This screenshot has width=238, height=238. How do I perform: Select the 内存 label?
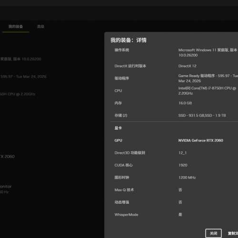(118, 103)
